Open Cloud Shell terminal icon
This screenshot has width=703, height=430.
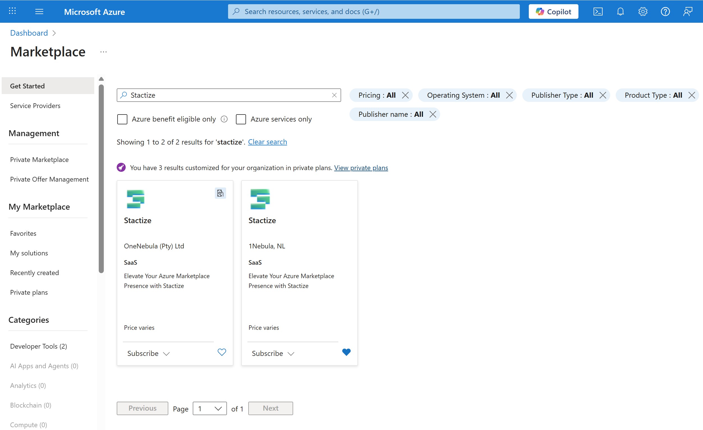pos(598,12)
